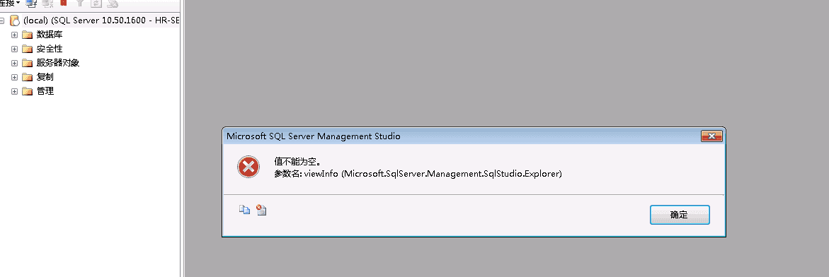Select the 服务器对象 tree item

coord(57,63)
